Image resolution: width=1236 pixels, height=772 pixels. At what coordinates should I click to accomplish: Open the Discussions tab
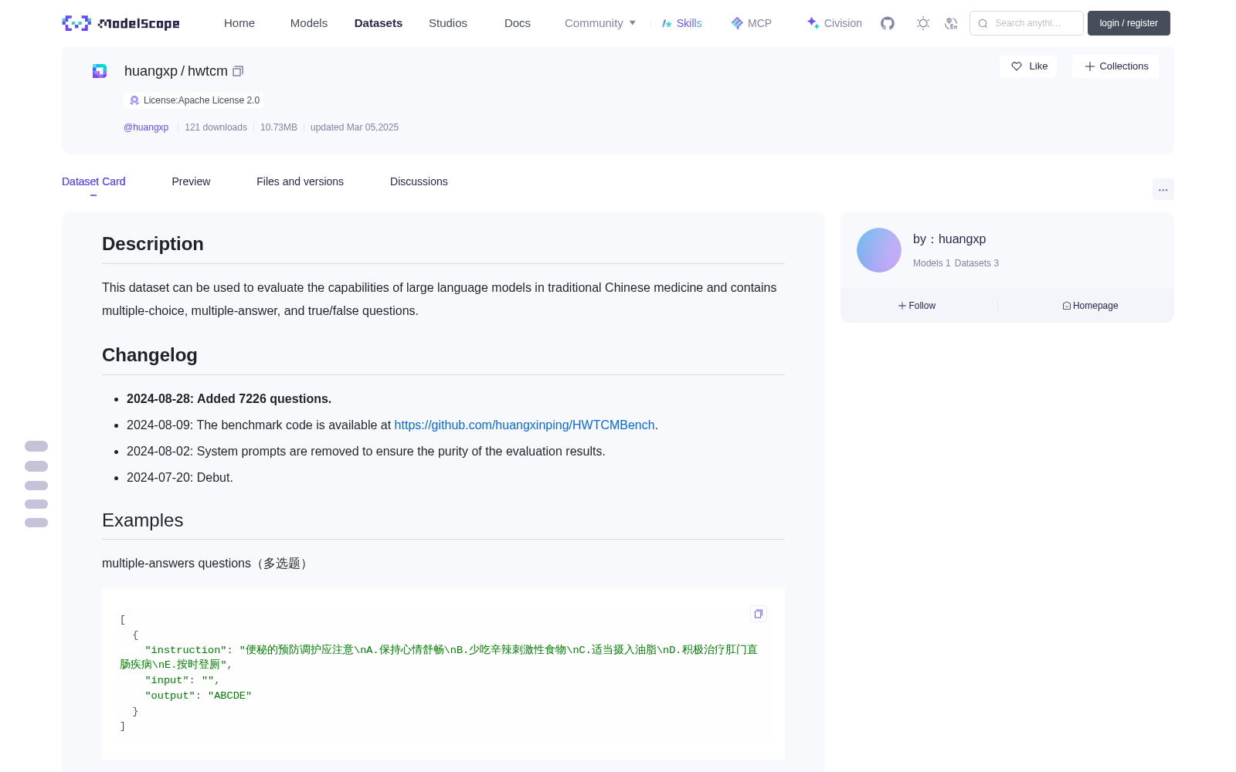coord(419,181)
